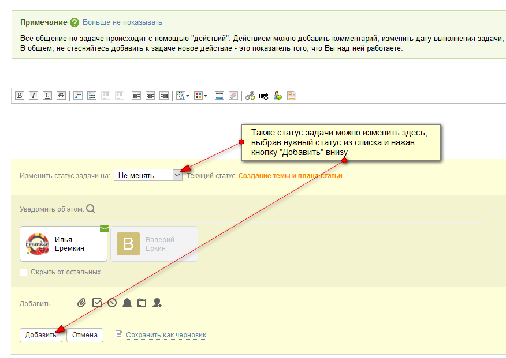Click the eraser remove-formatting icon
Viewport: 506px width, 358px height.
coord(233,96)
